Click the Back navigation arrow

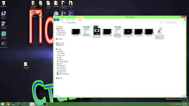[x=56, y=23]
